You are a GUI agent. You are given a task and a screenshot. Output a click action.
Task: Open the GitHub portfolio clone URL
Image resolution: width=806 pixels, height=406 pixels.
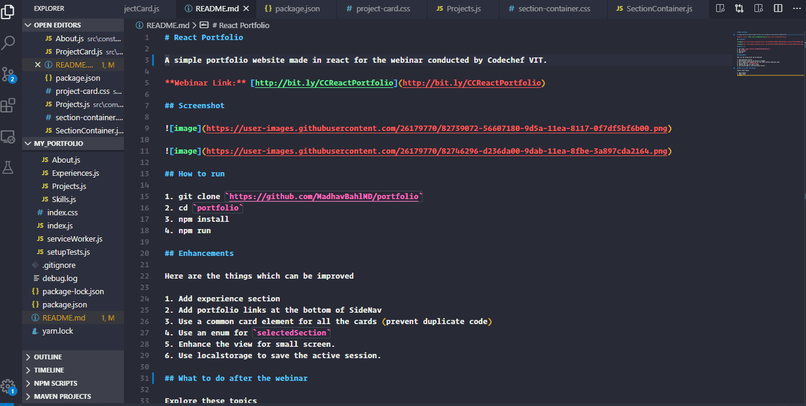323,196
